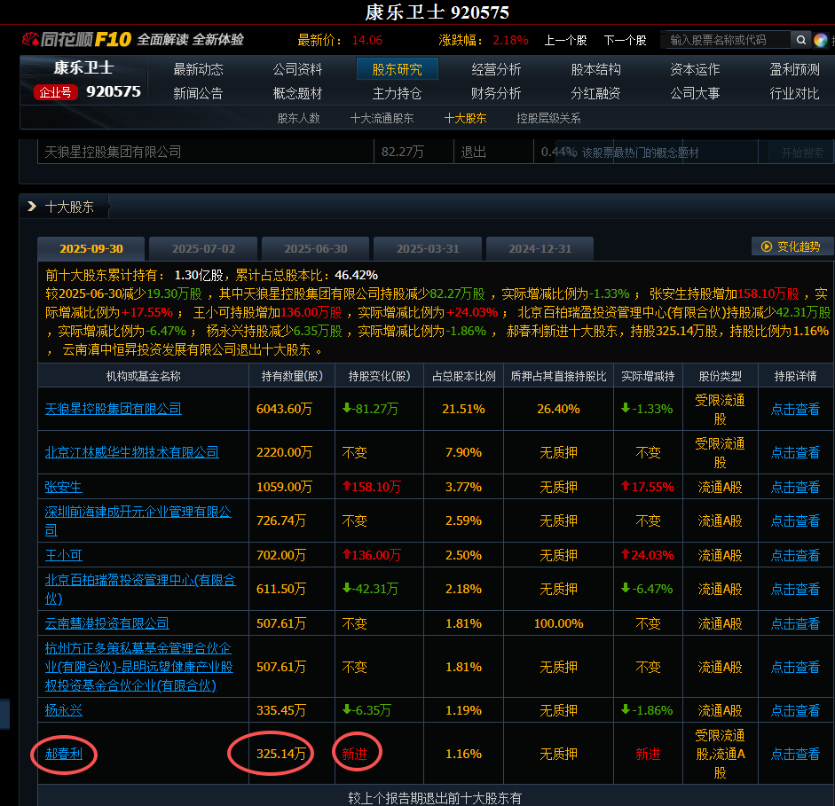
Task: Open 主力持仓 menu
Action: [x=397, y=93]
